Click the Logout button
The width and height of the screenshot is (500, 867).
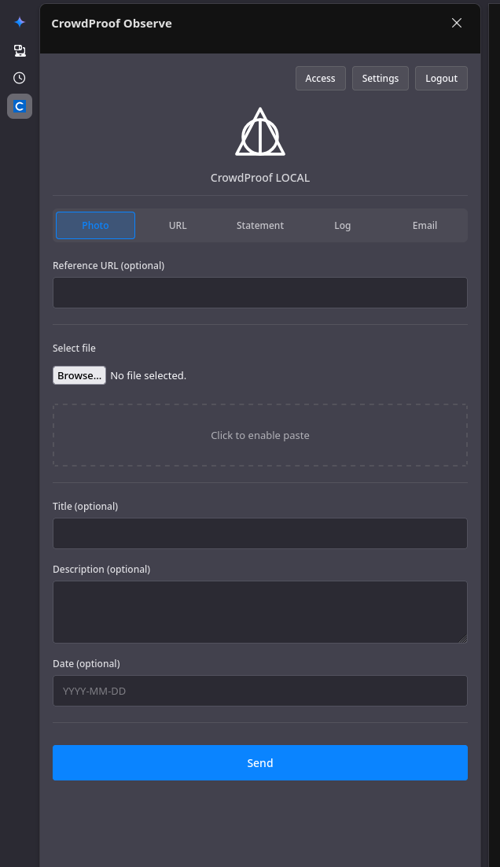441,79
